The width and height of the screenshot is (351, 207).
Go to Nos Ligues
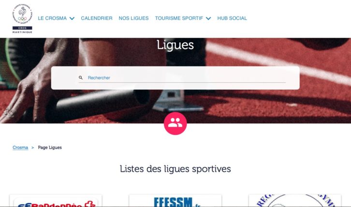coord(133,18)
